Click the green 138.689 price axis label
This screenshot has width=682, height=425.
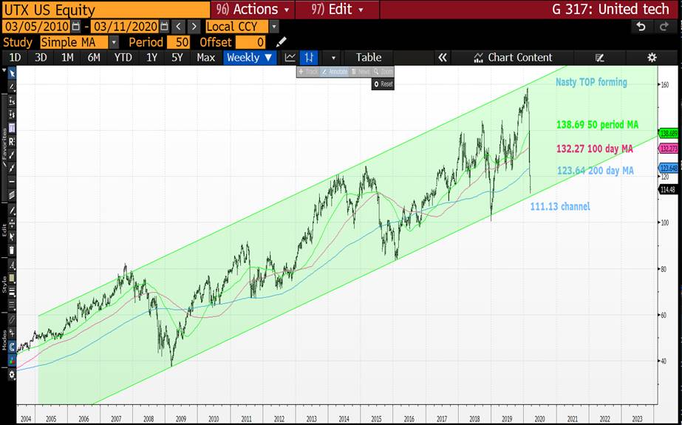tap(669, 134)
